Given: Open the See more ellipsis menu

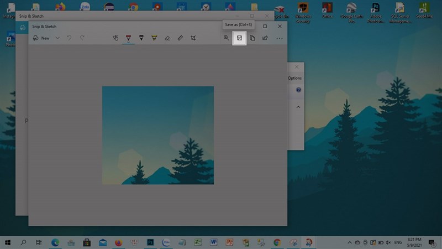Looking at the screenshot, I should click(280, 38).
